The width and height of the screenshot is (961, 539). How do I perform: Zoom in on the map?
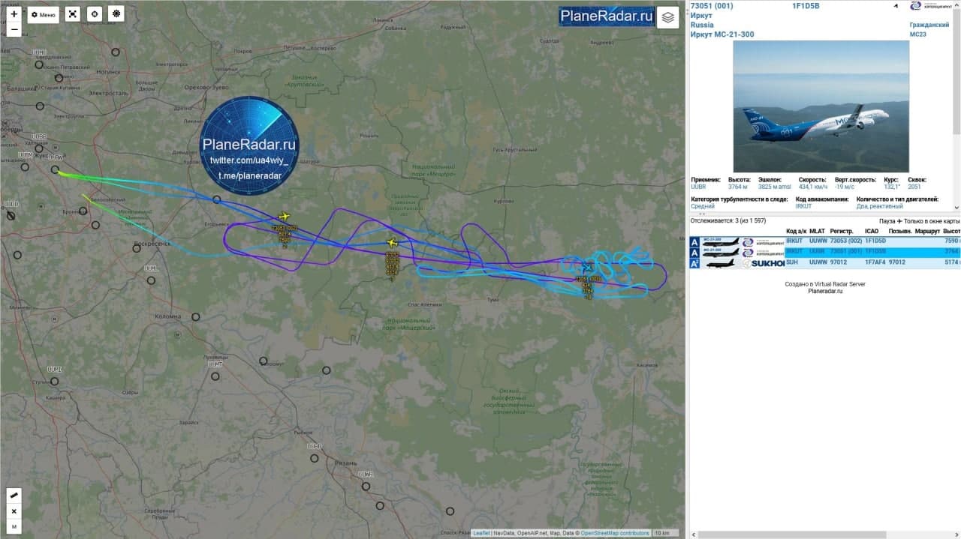[14, 14]
